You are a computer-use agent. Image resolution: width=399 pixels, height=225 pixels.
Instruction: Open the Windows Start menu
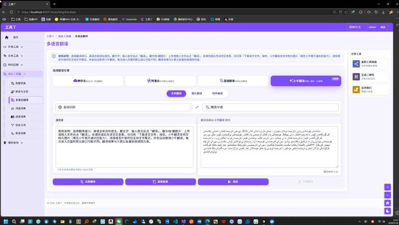pos(6,222)
